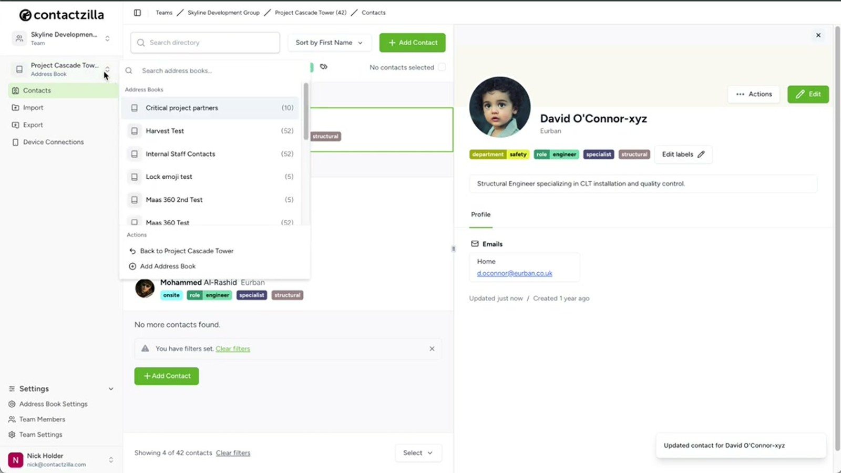Click the pencil icon beside Edit labels
The image size is (841, 473).
[x=701, y=155]
